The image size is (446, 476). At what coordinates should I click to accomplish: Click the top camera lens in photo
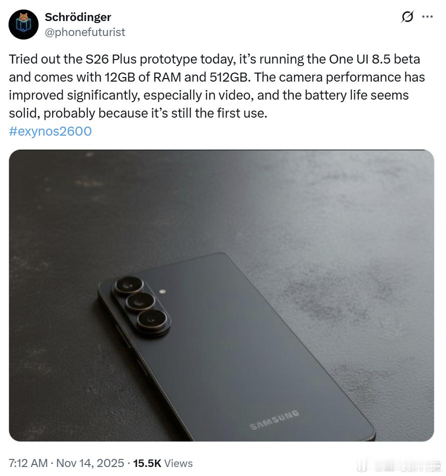coord(129,285)
